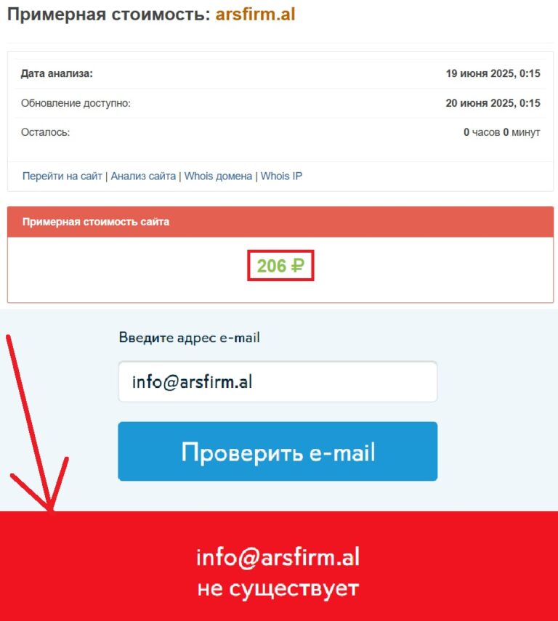Click the "Обновление доступно:" label

point(76,103)
